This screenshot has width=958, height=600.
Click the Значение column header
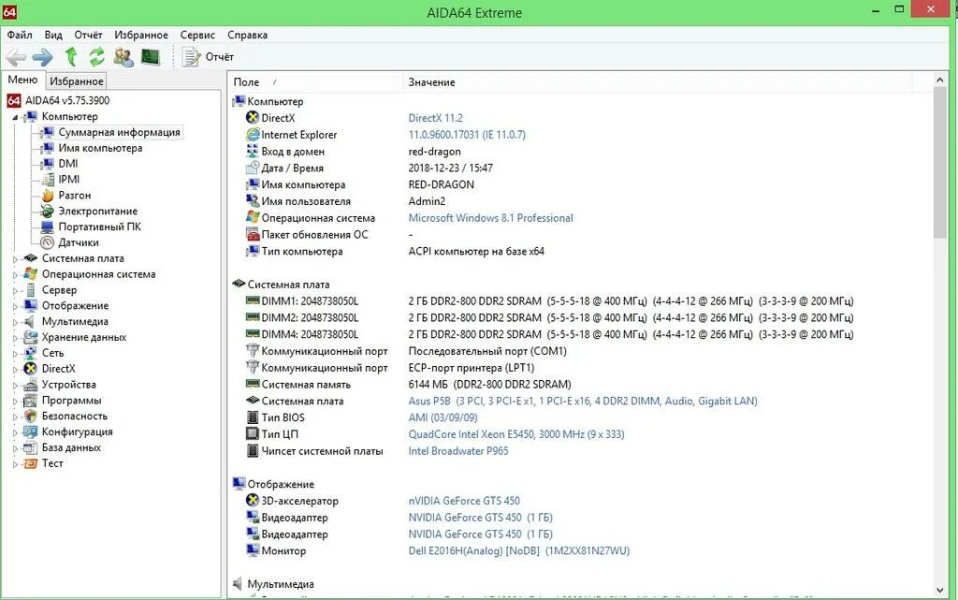click(x=657, y=81)
